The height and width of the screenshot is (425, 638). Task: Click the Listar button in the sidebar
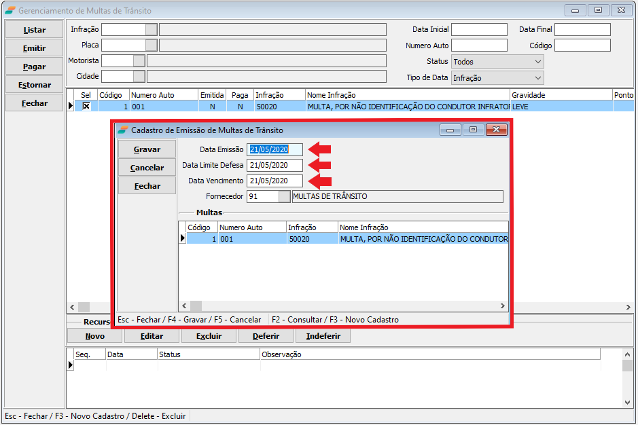35,30
